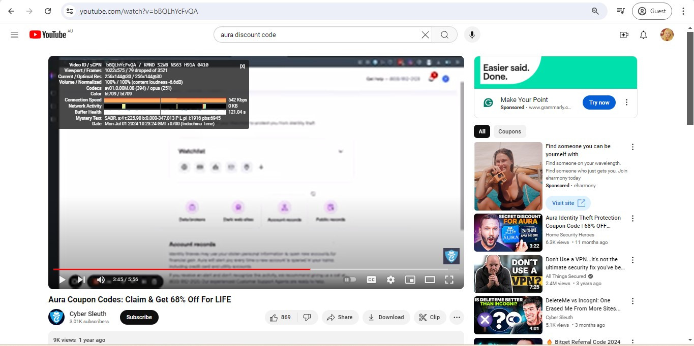
Task: Create a Clip
Action: point(430,317)
